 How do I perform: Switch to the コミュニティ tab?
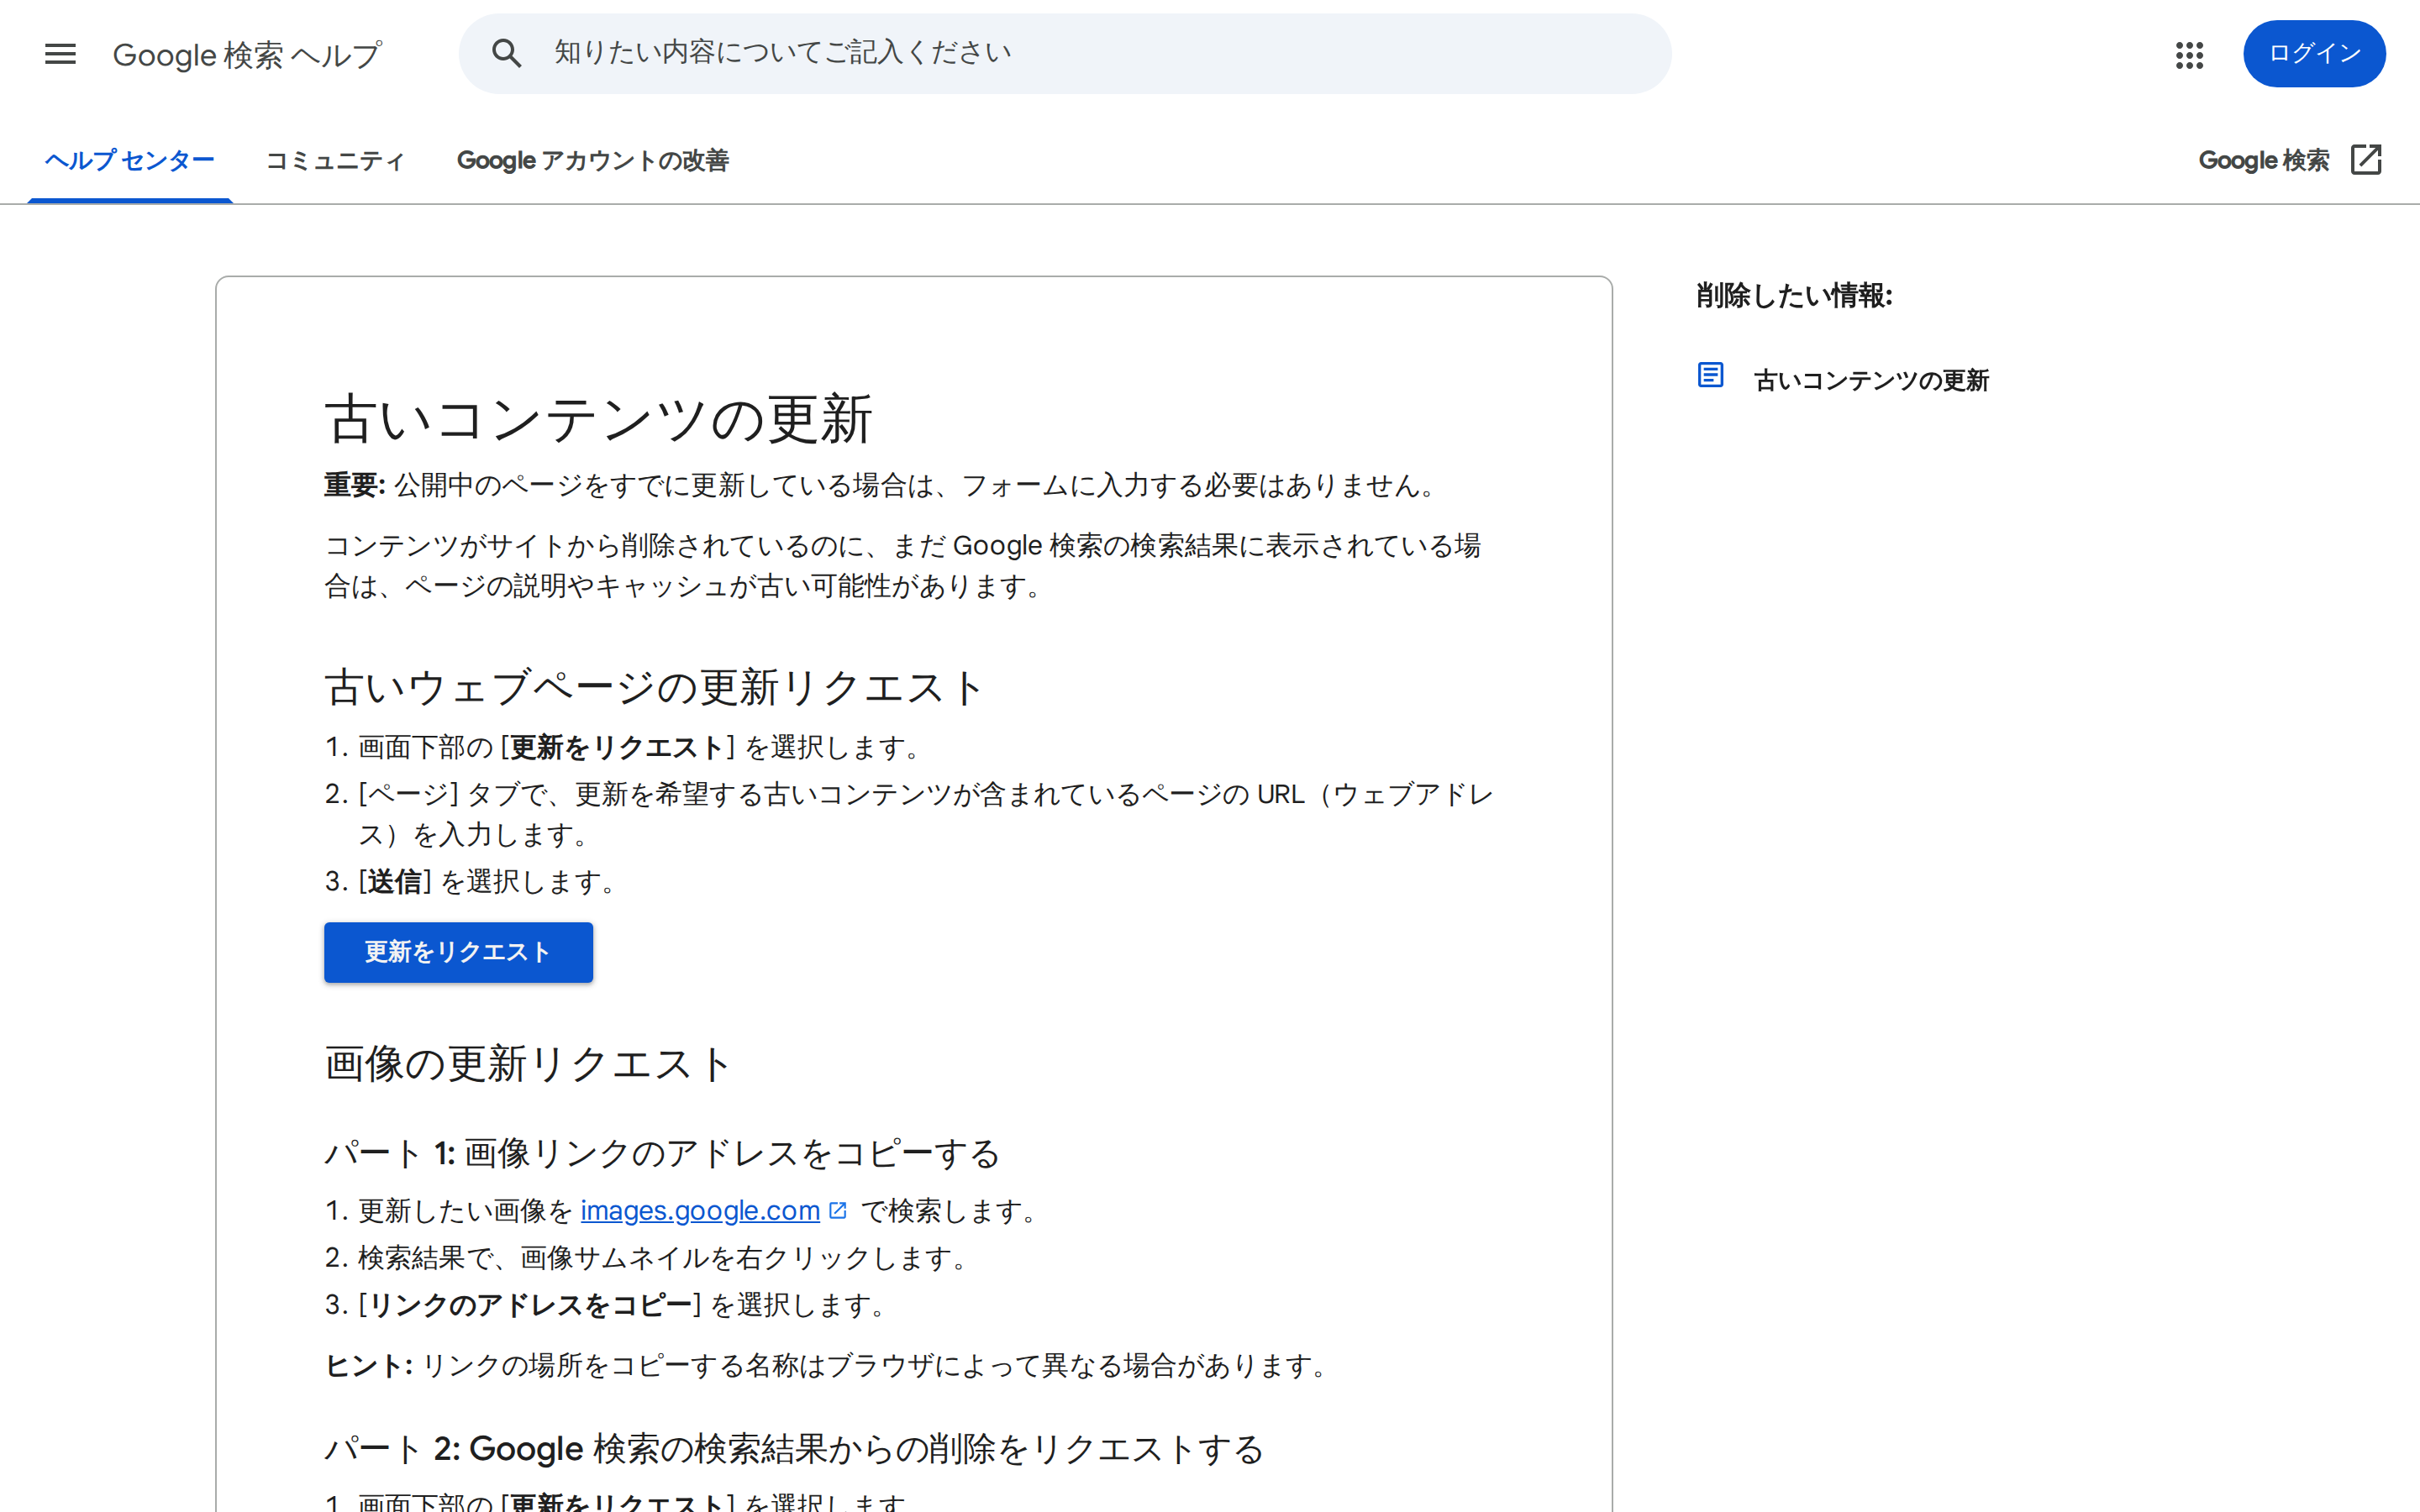pyautogui.click(x=335, y=161)
